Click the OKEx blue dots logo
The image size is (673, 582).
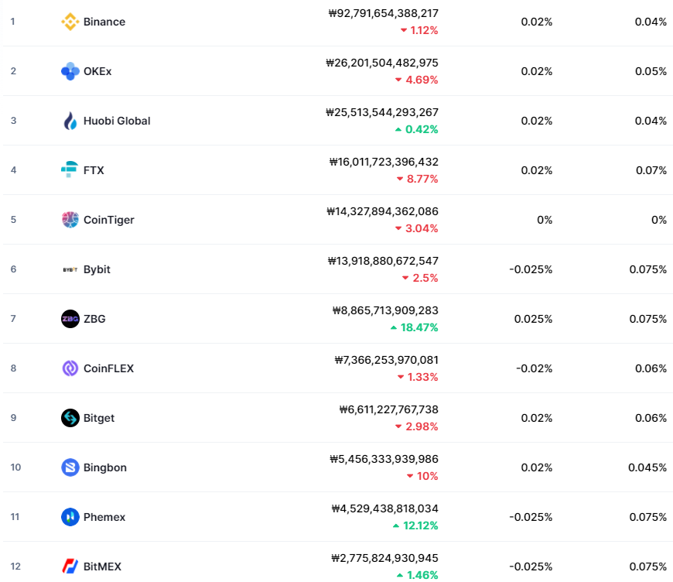tap(70, 71)
